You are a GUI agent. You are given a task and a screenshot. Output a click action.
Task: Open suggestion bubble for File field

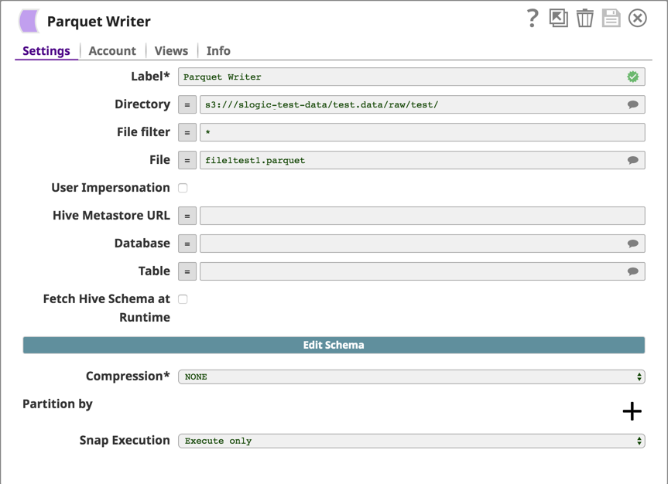[x=632, y=160]
